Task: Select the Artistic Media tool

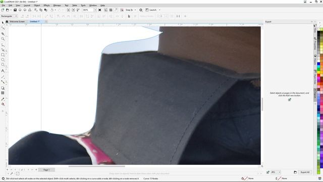Action: pos(3,50)
